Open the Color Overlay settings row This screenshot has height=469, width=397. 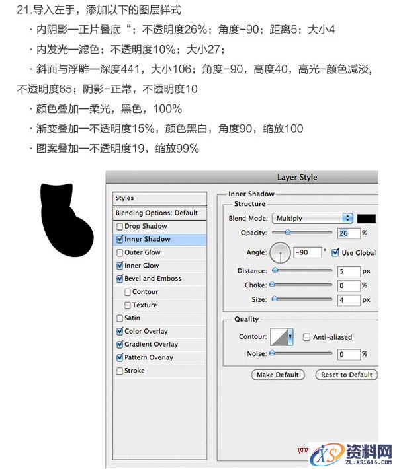[x=159, y=332]
